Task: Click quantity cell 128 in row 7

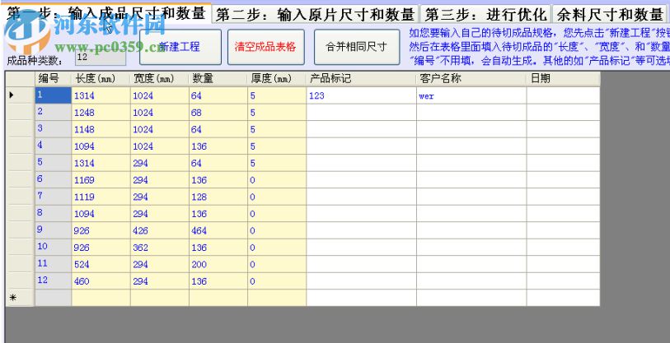Action: pos(218,197)
